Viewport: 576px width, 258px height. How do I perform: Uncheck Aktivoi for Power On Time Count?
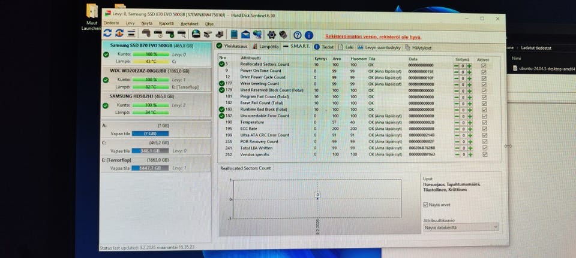pyautogui.click(x=484, y=72)
